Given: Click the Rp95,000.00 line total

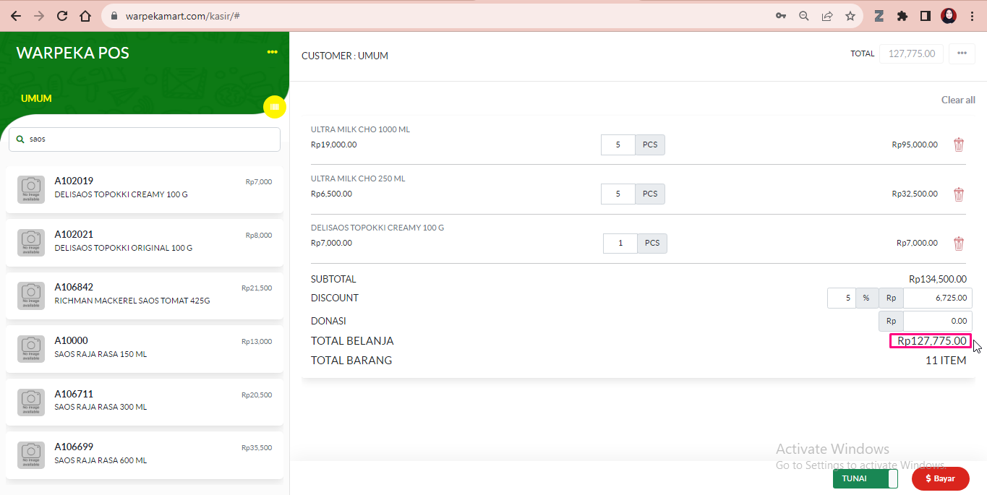Looking at the screenshot, I should pyautogui.click(x=915, y=145).
